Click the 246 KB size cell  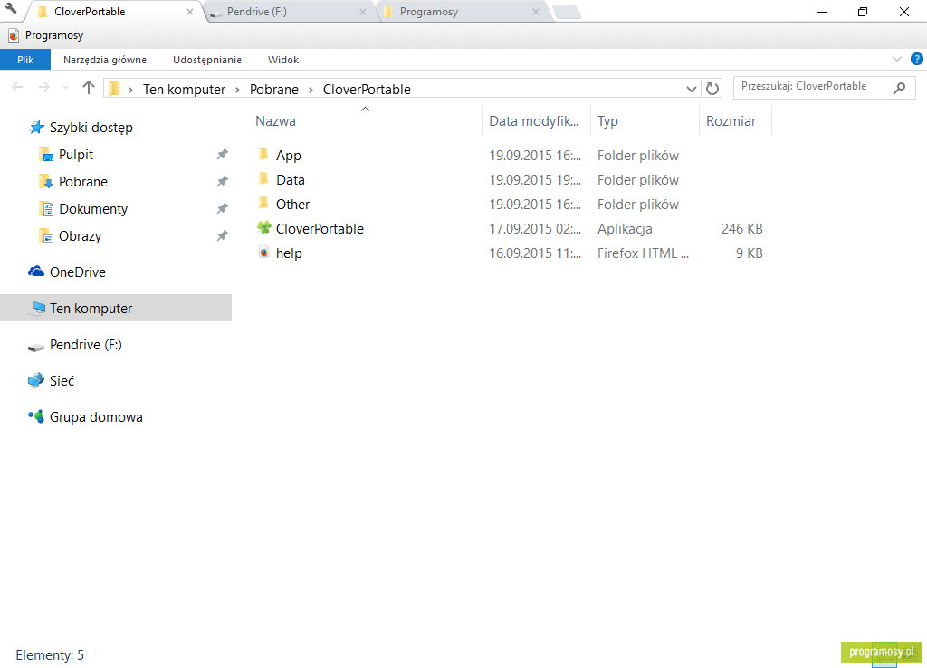(742, 229)
